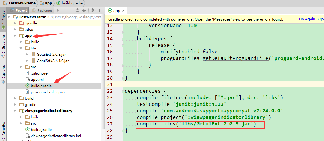
Task: Close the app editor tab
Action: pyautogui.click(x=123, y=10)
